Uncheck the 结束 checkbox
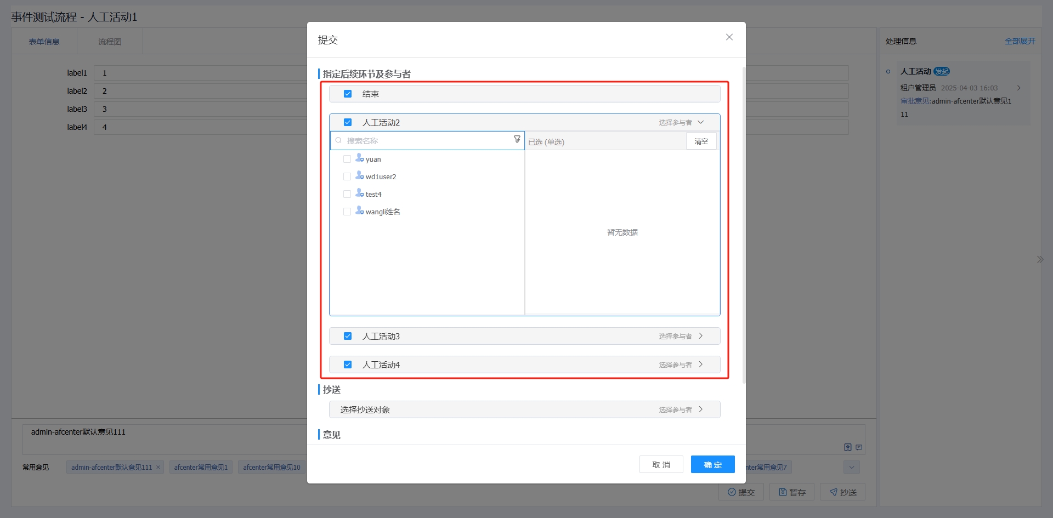The image size is (1053, 518). (x=347, y=93)
